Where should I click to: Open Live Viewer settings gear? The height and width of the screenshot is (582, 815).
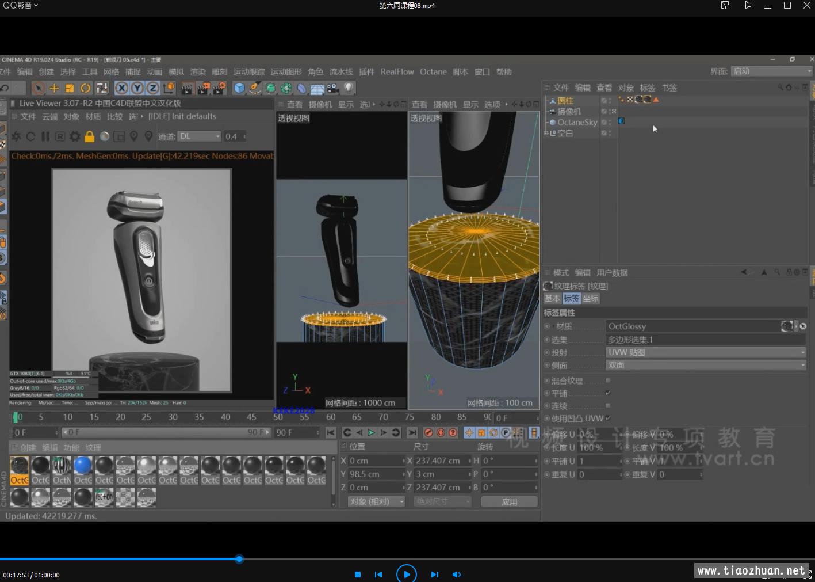[75, 136]
